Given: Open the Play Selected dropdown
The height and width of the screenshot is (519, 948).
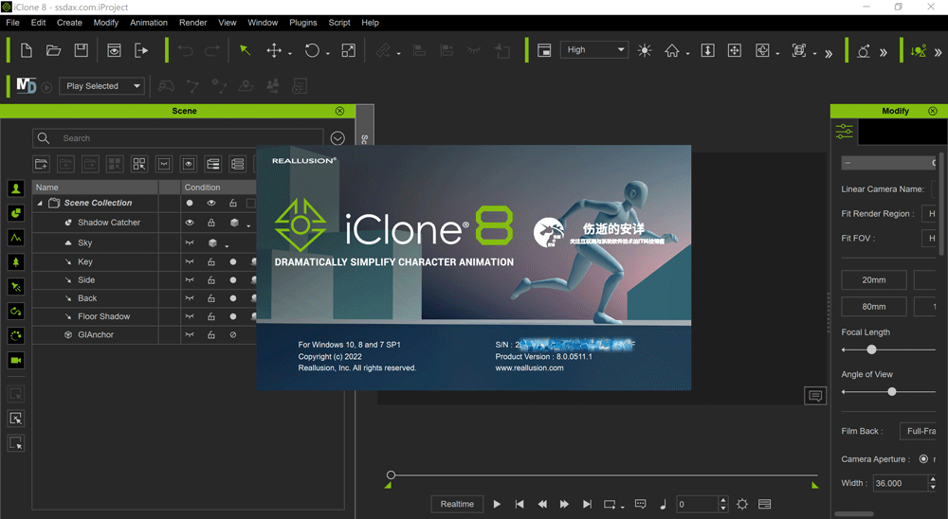Looking at the screenshot, I should pyautogui.click(x=101, y=86).
